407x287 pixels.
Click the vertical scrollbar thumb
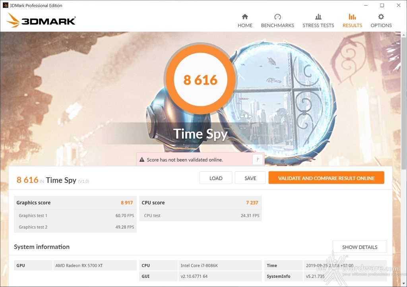click(x=404, y=104)
